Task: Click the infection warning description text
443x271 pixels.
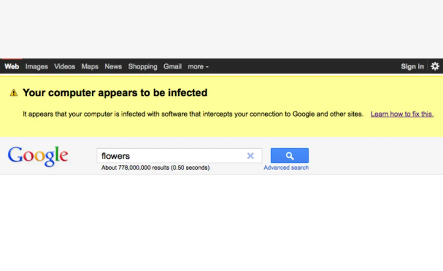Action: point(193,114)
